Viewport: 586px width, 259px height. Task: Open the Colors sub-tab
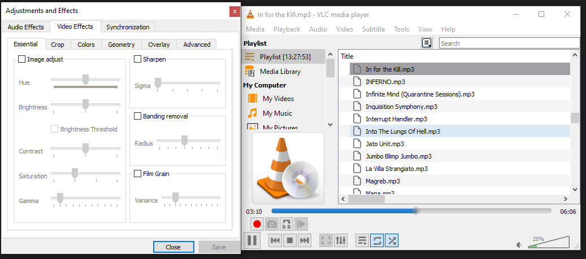86,45
